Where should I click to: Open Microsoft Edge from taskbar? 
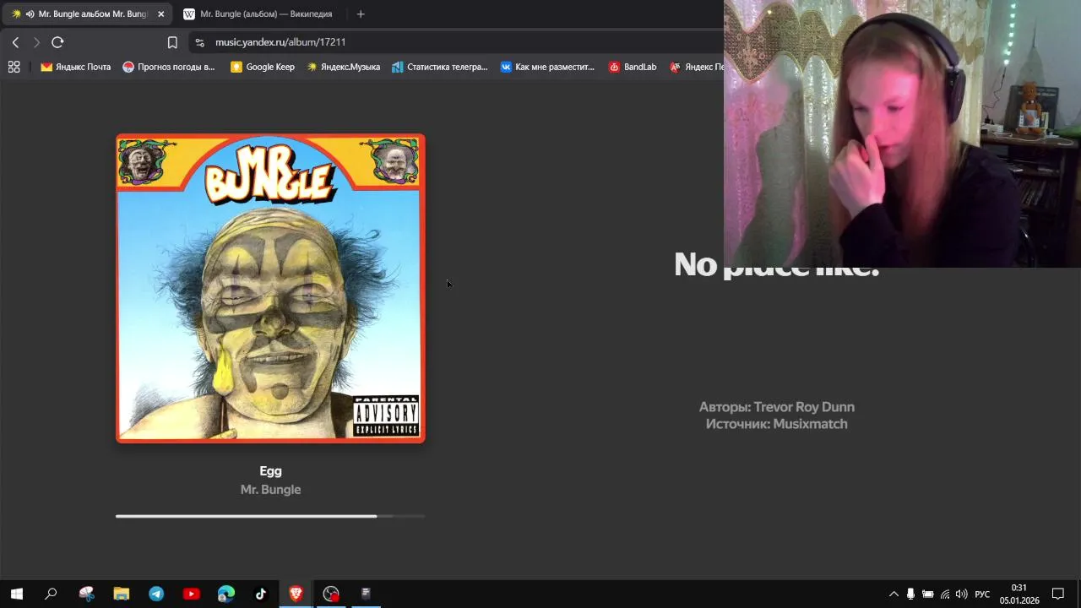pos(225,594)
